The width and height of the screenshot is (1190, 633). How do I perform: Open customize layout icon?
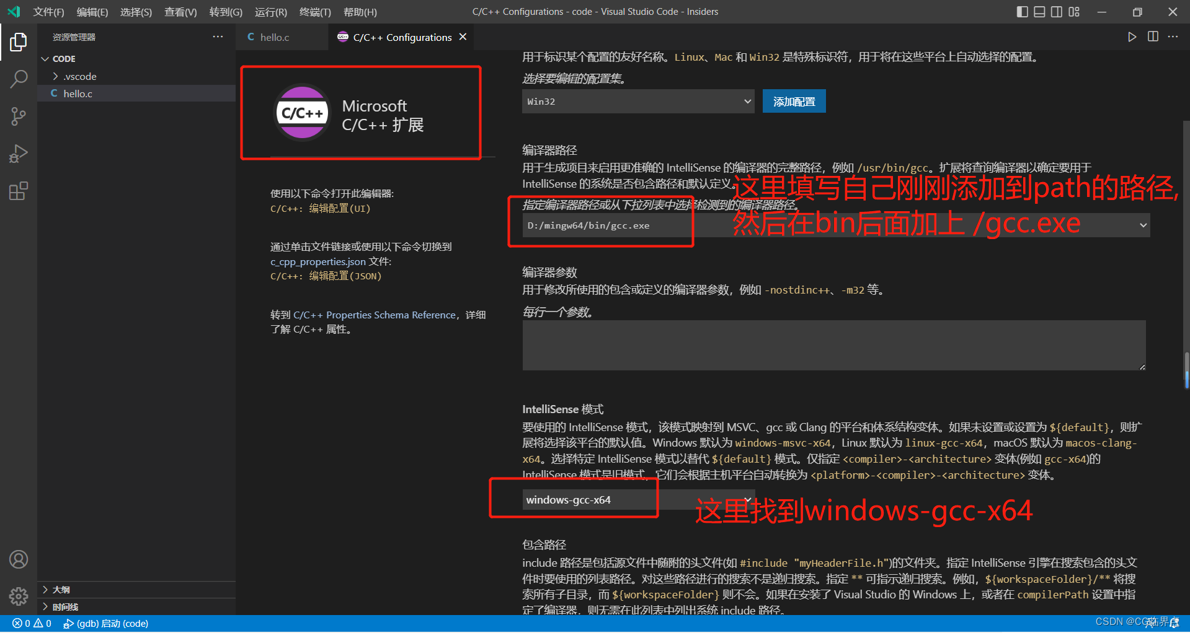click(1074, 12)
